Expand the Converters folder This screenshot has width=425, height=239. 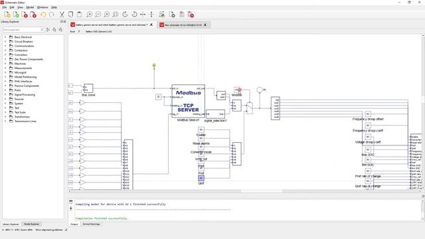click(5, 54)
